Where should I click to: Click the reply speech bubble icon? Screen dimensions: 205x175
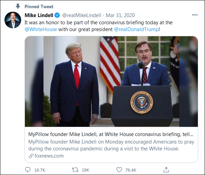(28, 170)
